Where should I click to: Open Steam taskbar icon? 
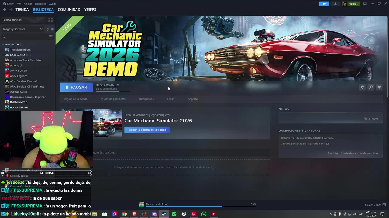point(164,214)
